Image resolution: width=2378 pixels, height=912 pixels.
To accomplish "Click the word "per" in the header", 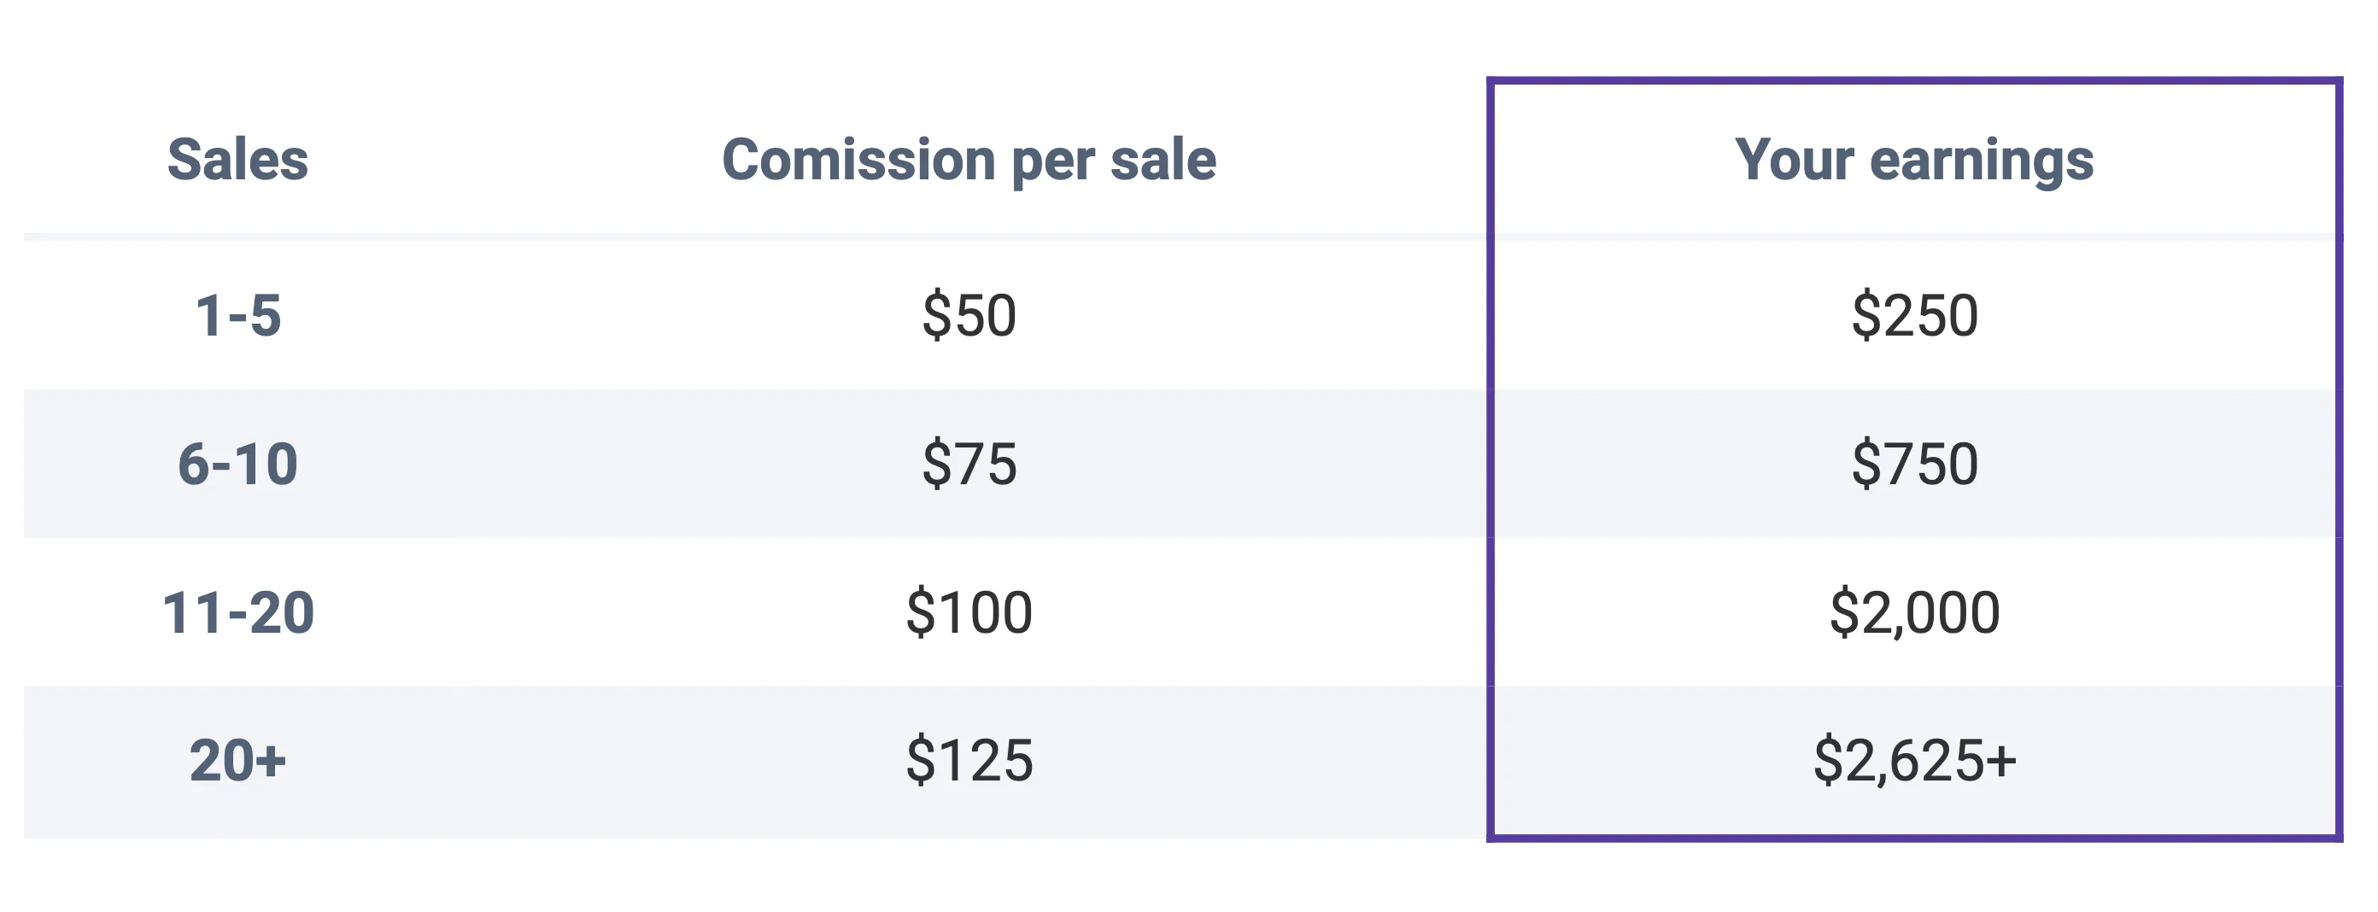I will coord(1052,161).
